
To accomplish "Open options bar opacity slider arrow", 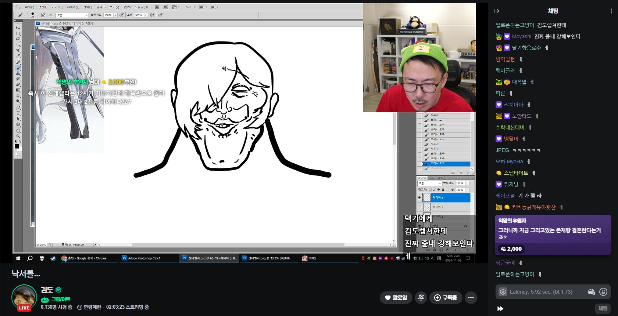I will (115, 15).
